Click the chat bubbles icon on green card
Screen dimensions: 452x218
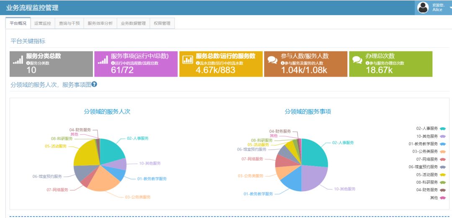357,60
